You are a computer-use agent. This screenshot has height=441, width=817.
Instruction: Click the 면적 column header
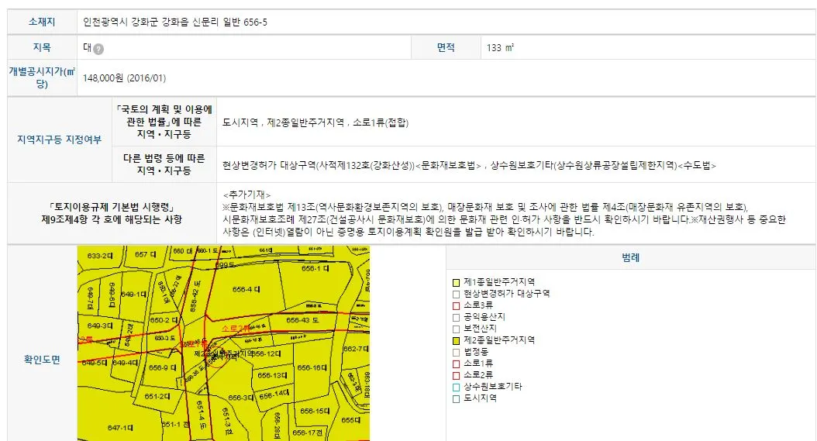click(x=446, y=47)
